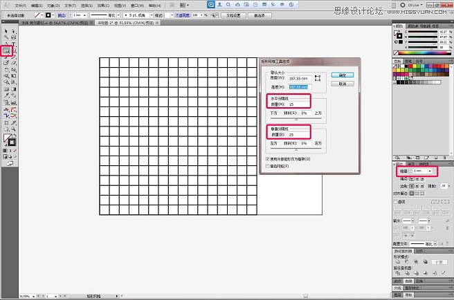Adjust the horizontal dividers skew slider

pyautogui.click(x=298, y=119)
